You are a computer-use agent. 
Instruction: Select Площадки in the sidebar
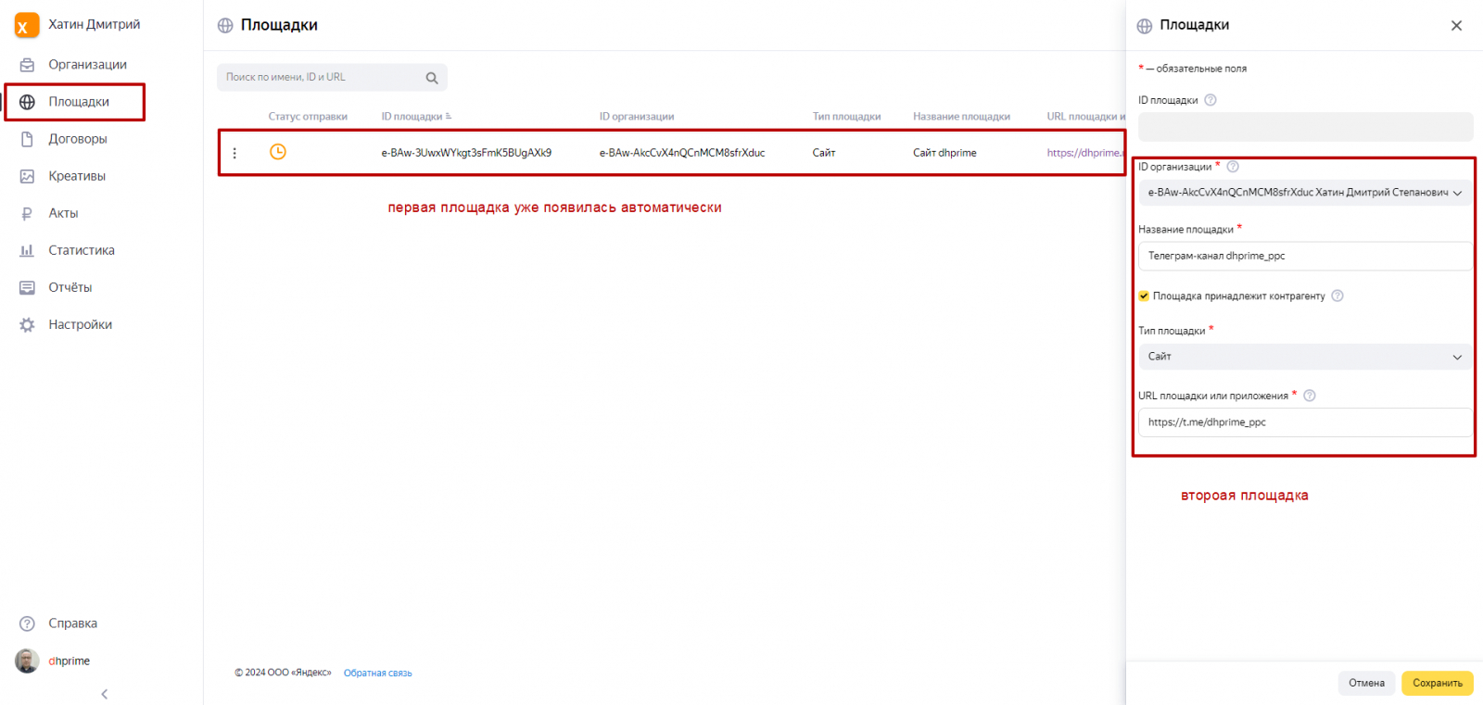pos(79,102)
